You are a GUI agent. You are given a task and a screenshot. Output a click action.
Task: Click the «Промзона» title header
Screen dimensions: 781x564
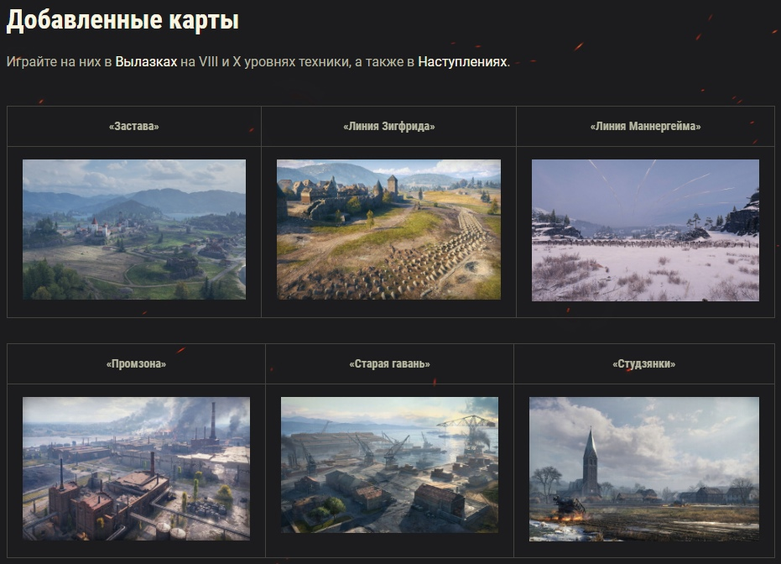[136, 364]
